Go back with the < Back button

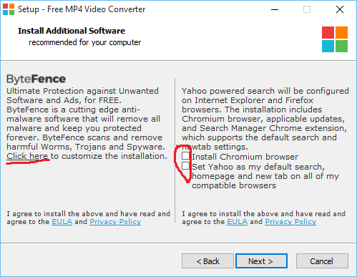(207, 261)
